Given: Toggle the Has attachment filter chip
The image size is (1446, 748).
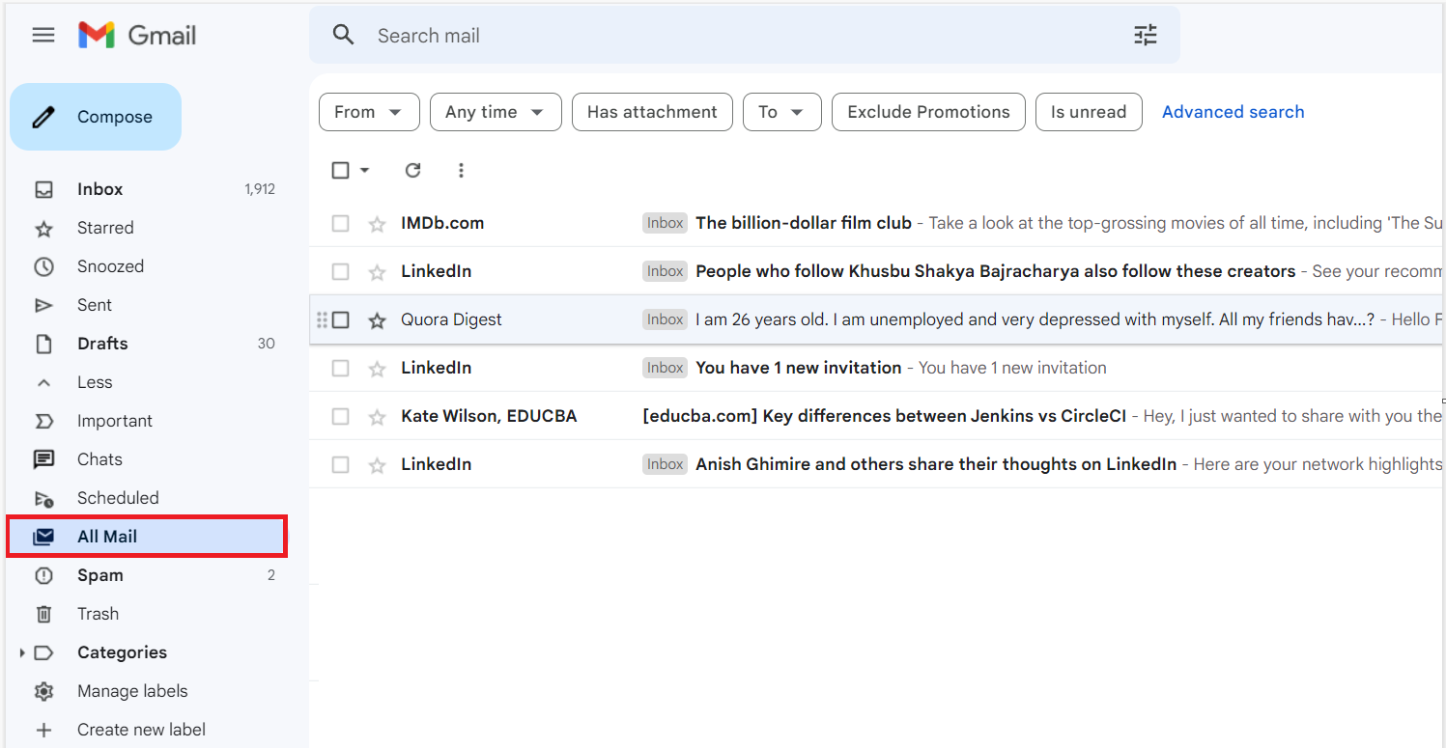Looking at the screenshot, I should tap(652, 112).
